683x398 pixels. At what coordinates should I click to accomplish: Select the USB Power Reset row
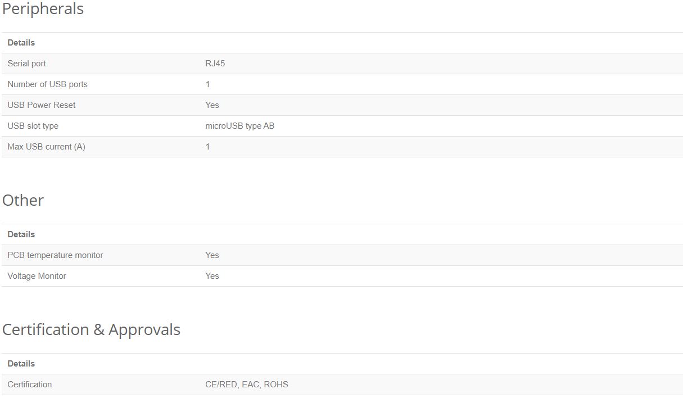tap(342, 105)
